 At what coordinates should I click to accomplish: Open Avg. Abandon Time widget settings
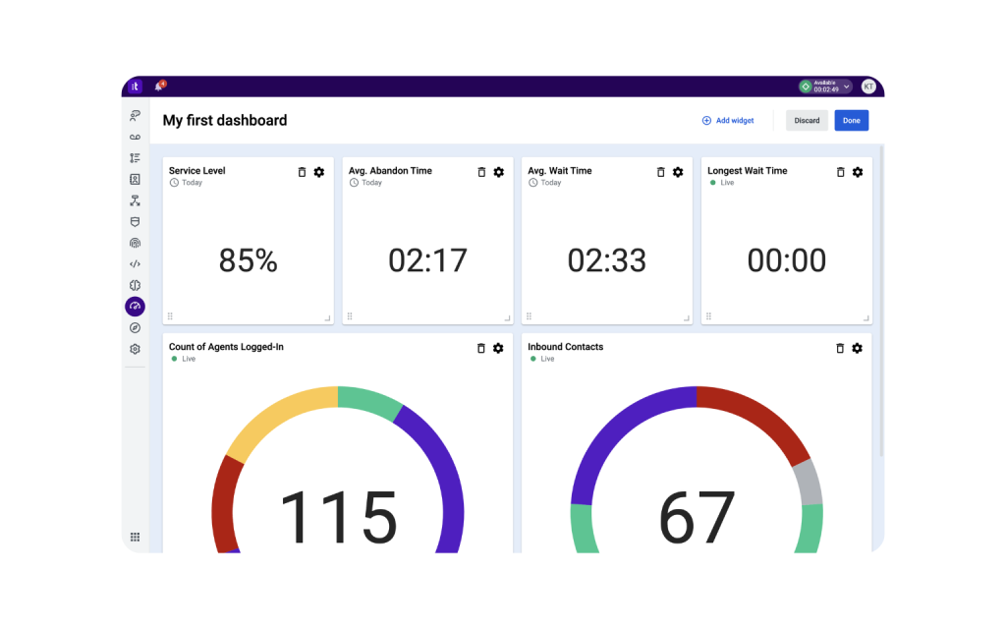pos(498,172)
